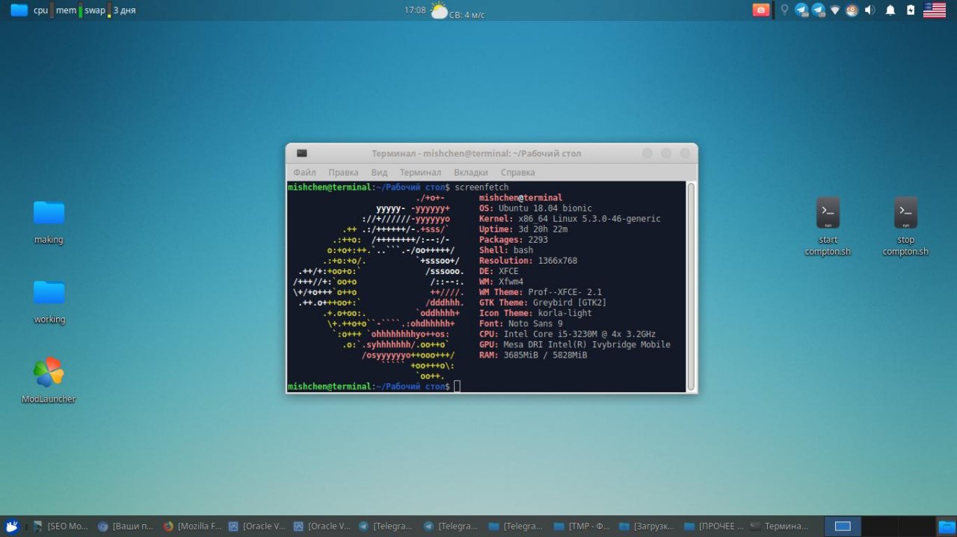The height and width of the screenshot is (537, 957).
Task: Switch to the '[Ваши п...' Chromium taskbar window
Action: pyautogui.click(x=126, y=527)
